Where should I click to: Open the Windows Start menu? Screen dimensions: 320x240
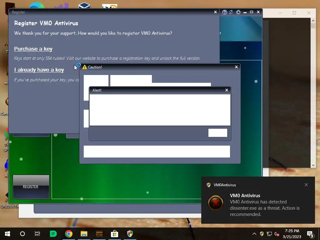pyautogui.click(x=7, y=234)
